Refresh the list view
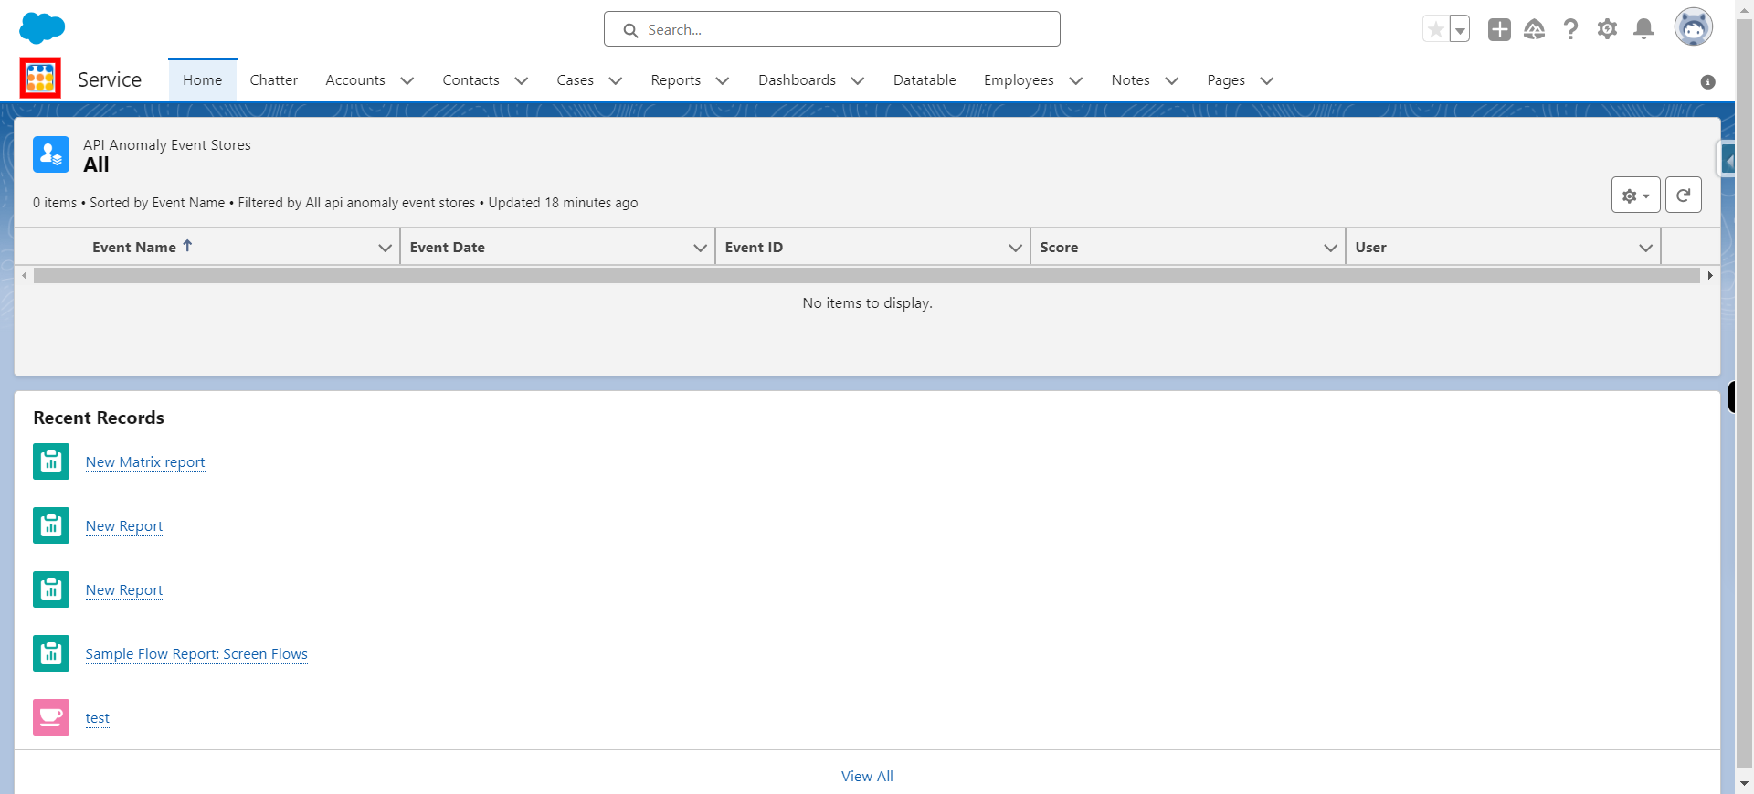Image resolution: width=1754 pixels, height=794 pixels. click(1683, 195)
